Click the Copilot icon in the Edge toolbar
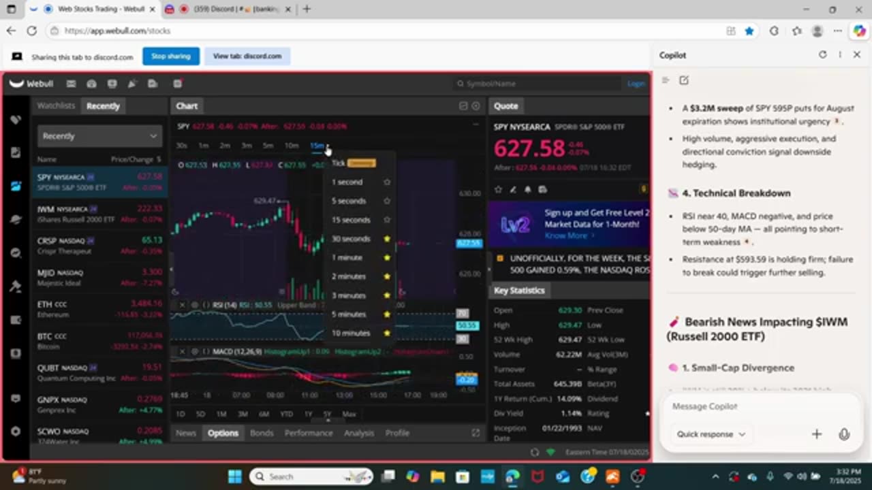 coord(859,31)
